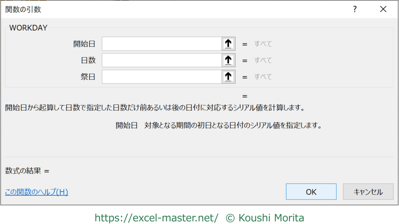The image size is (399, 224).
Task: Open help via the title bar question mark
Action: coord(355,10)
